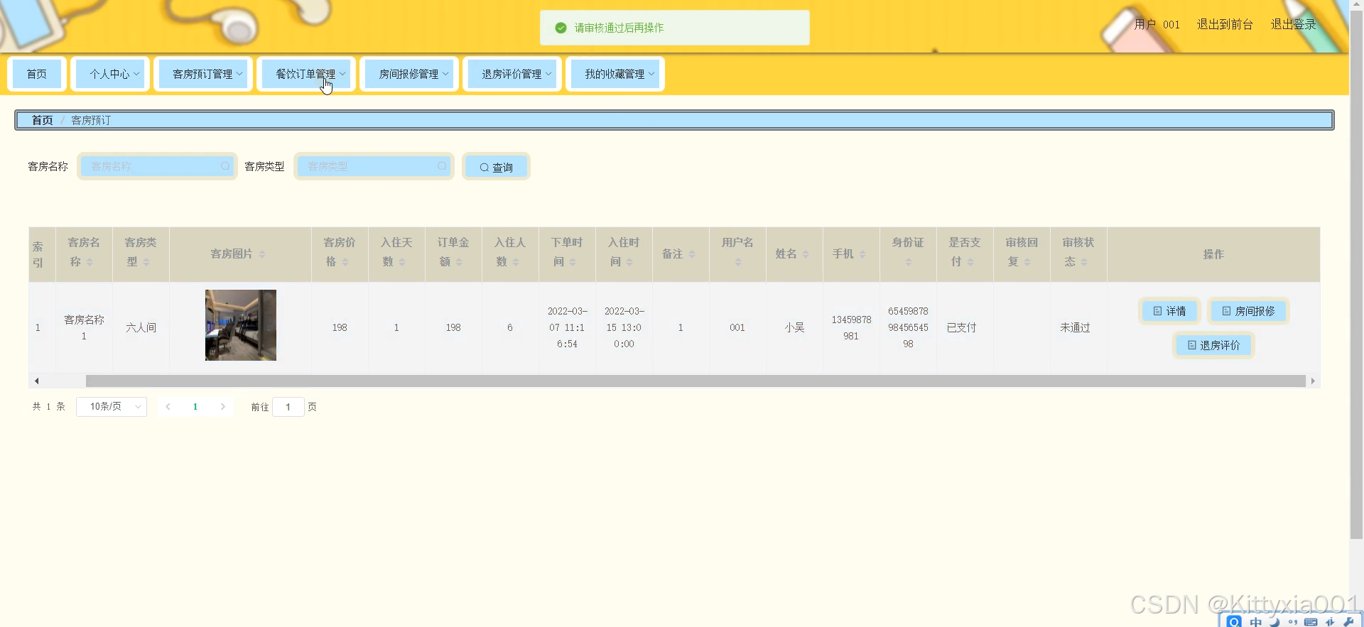The image size is (1364, 627).
Task: Open the 餐饮订单管理 menu
Action: click(306, 74)
